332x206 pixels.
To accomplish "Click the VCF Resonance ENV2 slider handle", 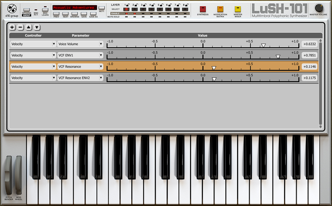I will 214,79.
